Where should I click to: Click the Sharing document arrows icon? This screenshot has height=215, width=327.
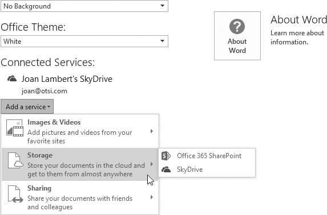[x=15, y=194]
